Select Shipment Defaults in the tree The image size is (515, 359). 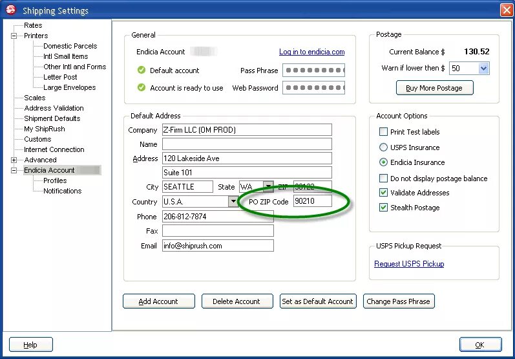pos(52,118)
